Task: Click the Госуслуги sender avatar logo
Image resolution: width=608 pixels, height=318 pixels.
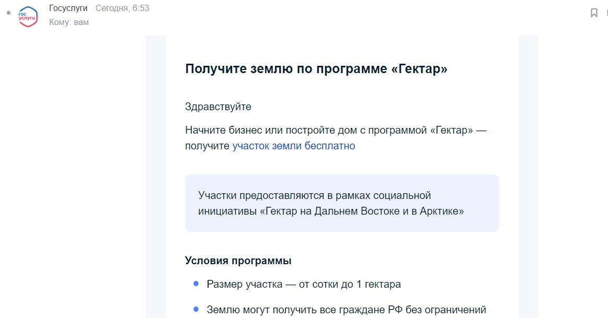Action: click(x=28, y=17)
